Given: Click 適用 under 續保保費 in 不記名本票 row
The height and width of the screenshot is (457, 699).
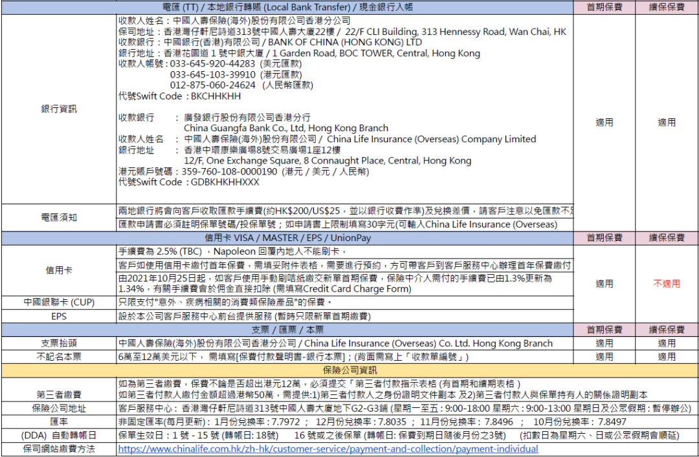Looking at the screenshot, I should [x=667, y=357].
